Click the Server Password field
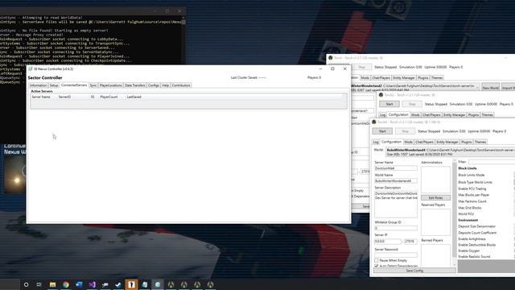This screenshot has height=290, width=515. (x=396, y=255)
